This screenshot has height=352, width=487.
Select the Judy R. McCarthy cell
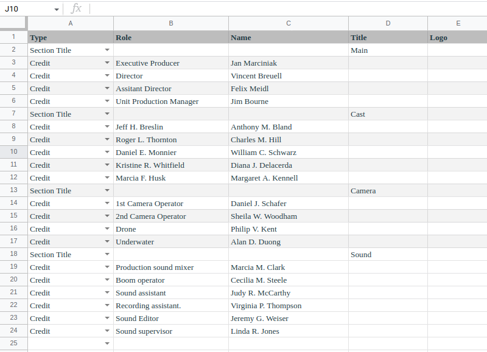288,293
